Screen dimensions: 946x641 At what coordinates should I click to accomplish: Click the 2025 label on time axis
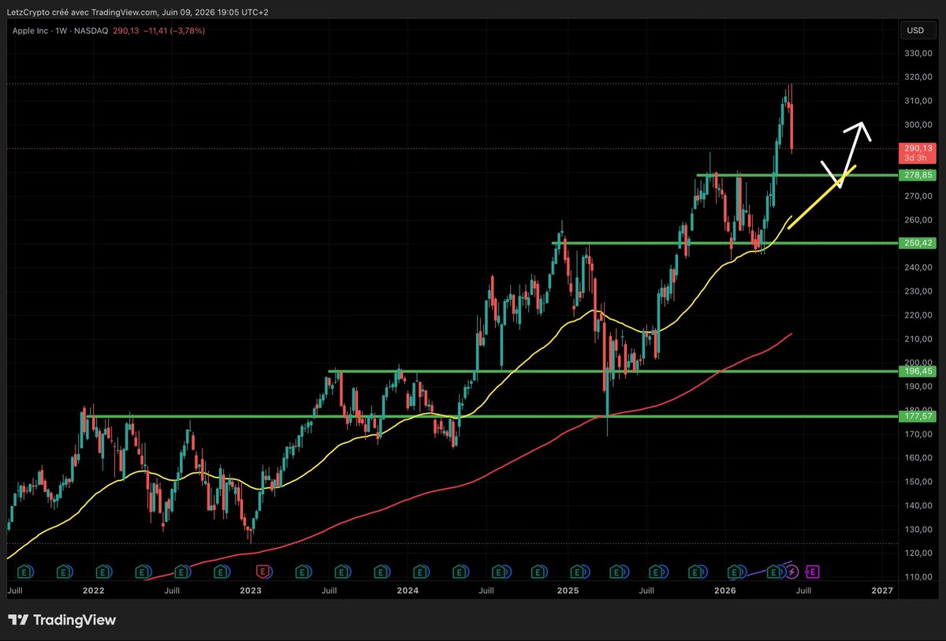(x=567, y=591)
